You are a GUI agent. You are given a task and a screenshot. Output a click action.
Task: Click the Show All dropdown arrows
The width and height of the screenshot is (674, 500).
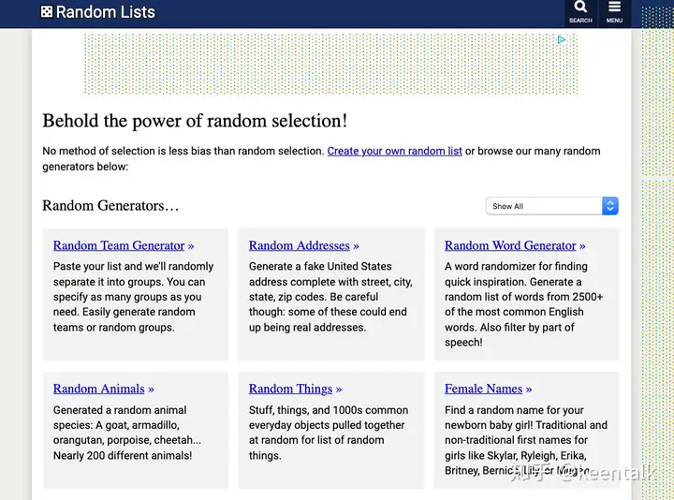point(610,206)
